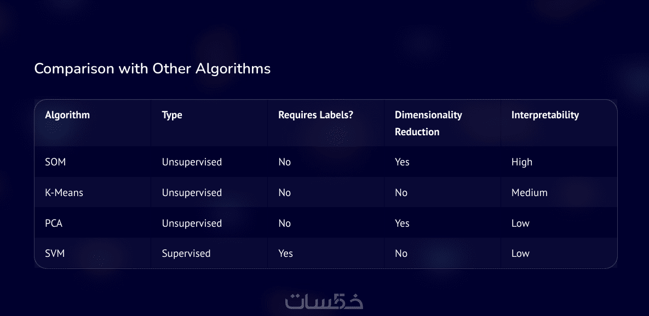Select the High interpretability cell

pyautogui.click(x=522, y=162)
